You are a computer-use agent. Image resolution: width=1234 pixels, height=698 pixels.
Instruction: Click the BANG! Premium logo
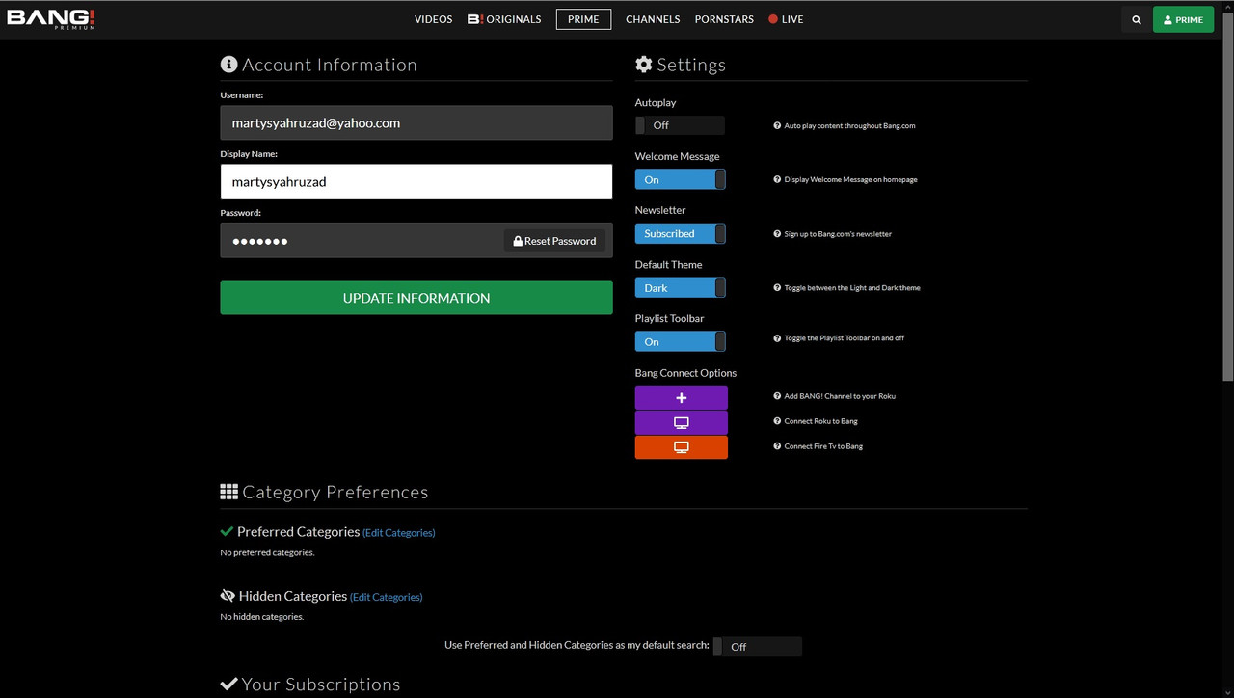tap(51, 19)
